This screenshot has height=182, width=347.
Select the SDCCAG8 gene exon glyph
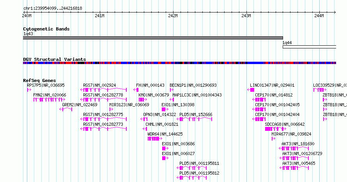pos(276,129)
